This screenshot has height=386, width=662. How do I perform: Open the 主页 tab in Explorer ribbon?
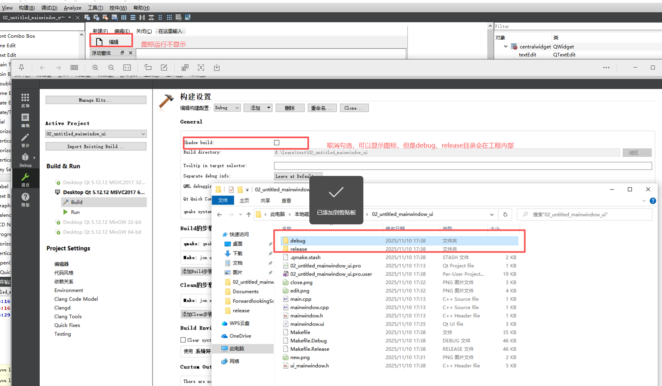point(244,201)
